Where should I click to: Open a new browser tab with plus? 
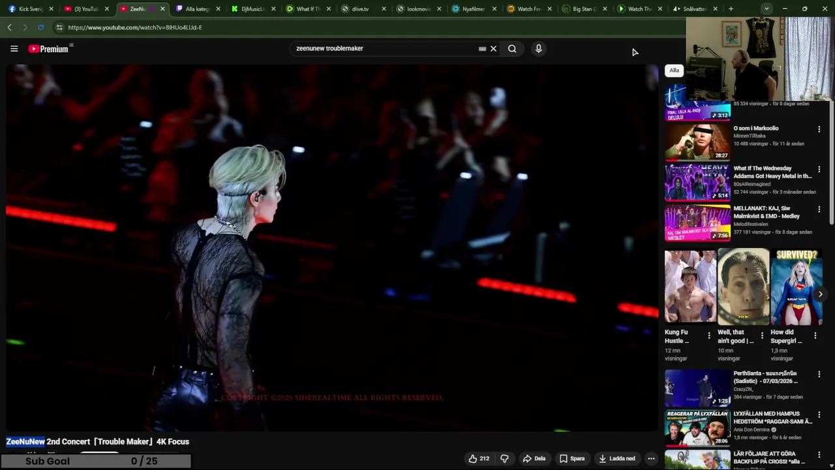point(731,9)
